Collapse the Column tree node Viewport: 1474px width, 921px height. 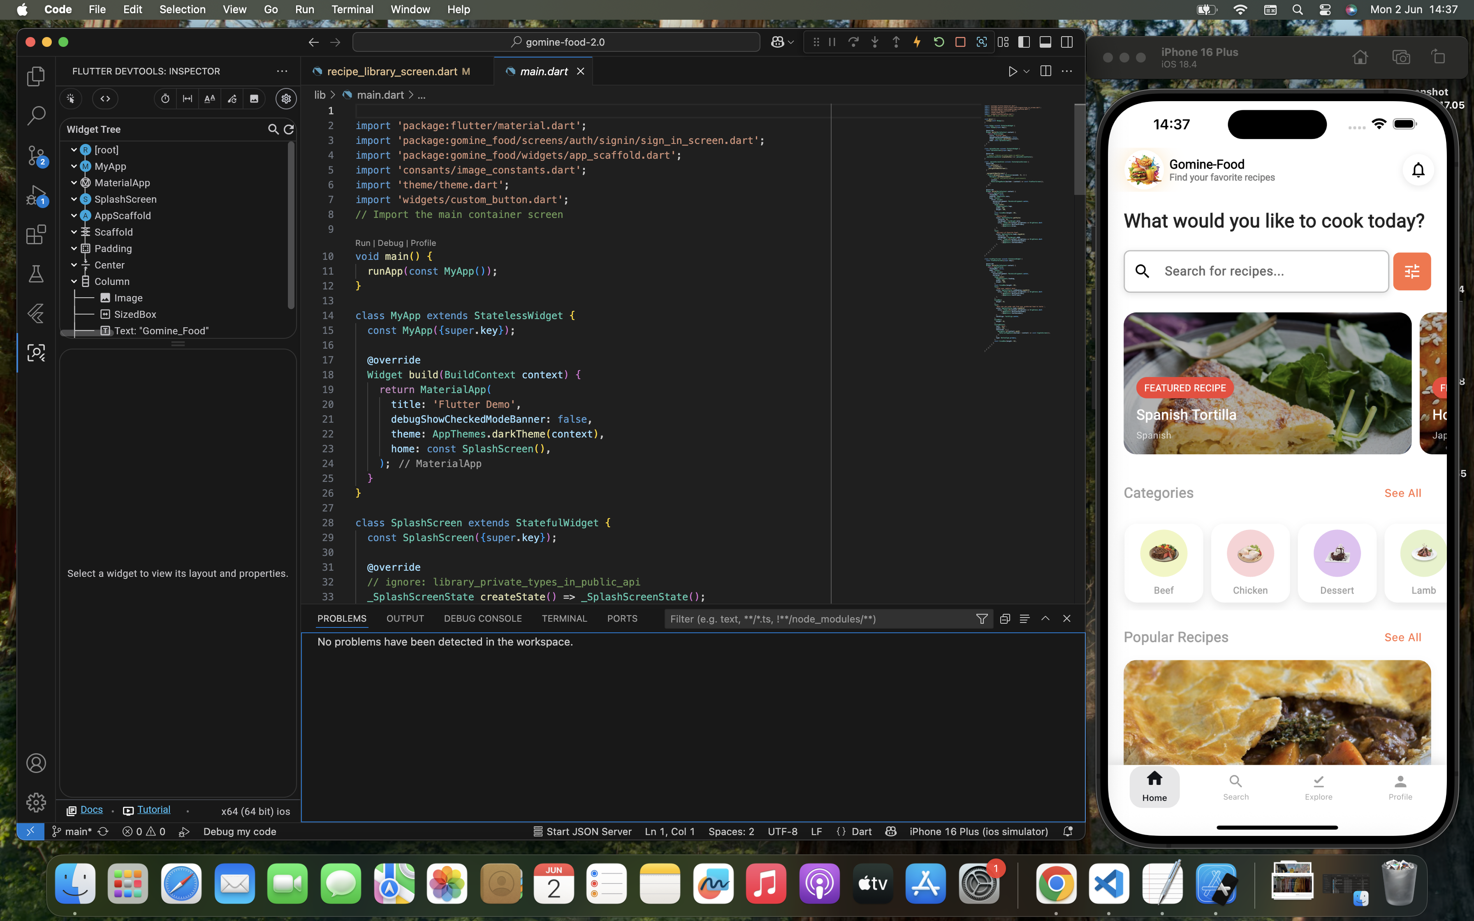pos(74,281)
